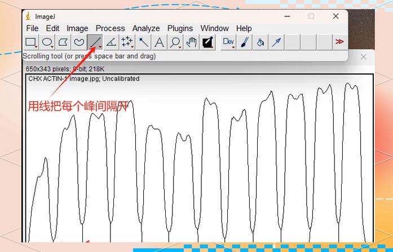Select the Rectangle selection tool

[32, 42]
